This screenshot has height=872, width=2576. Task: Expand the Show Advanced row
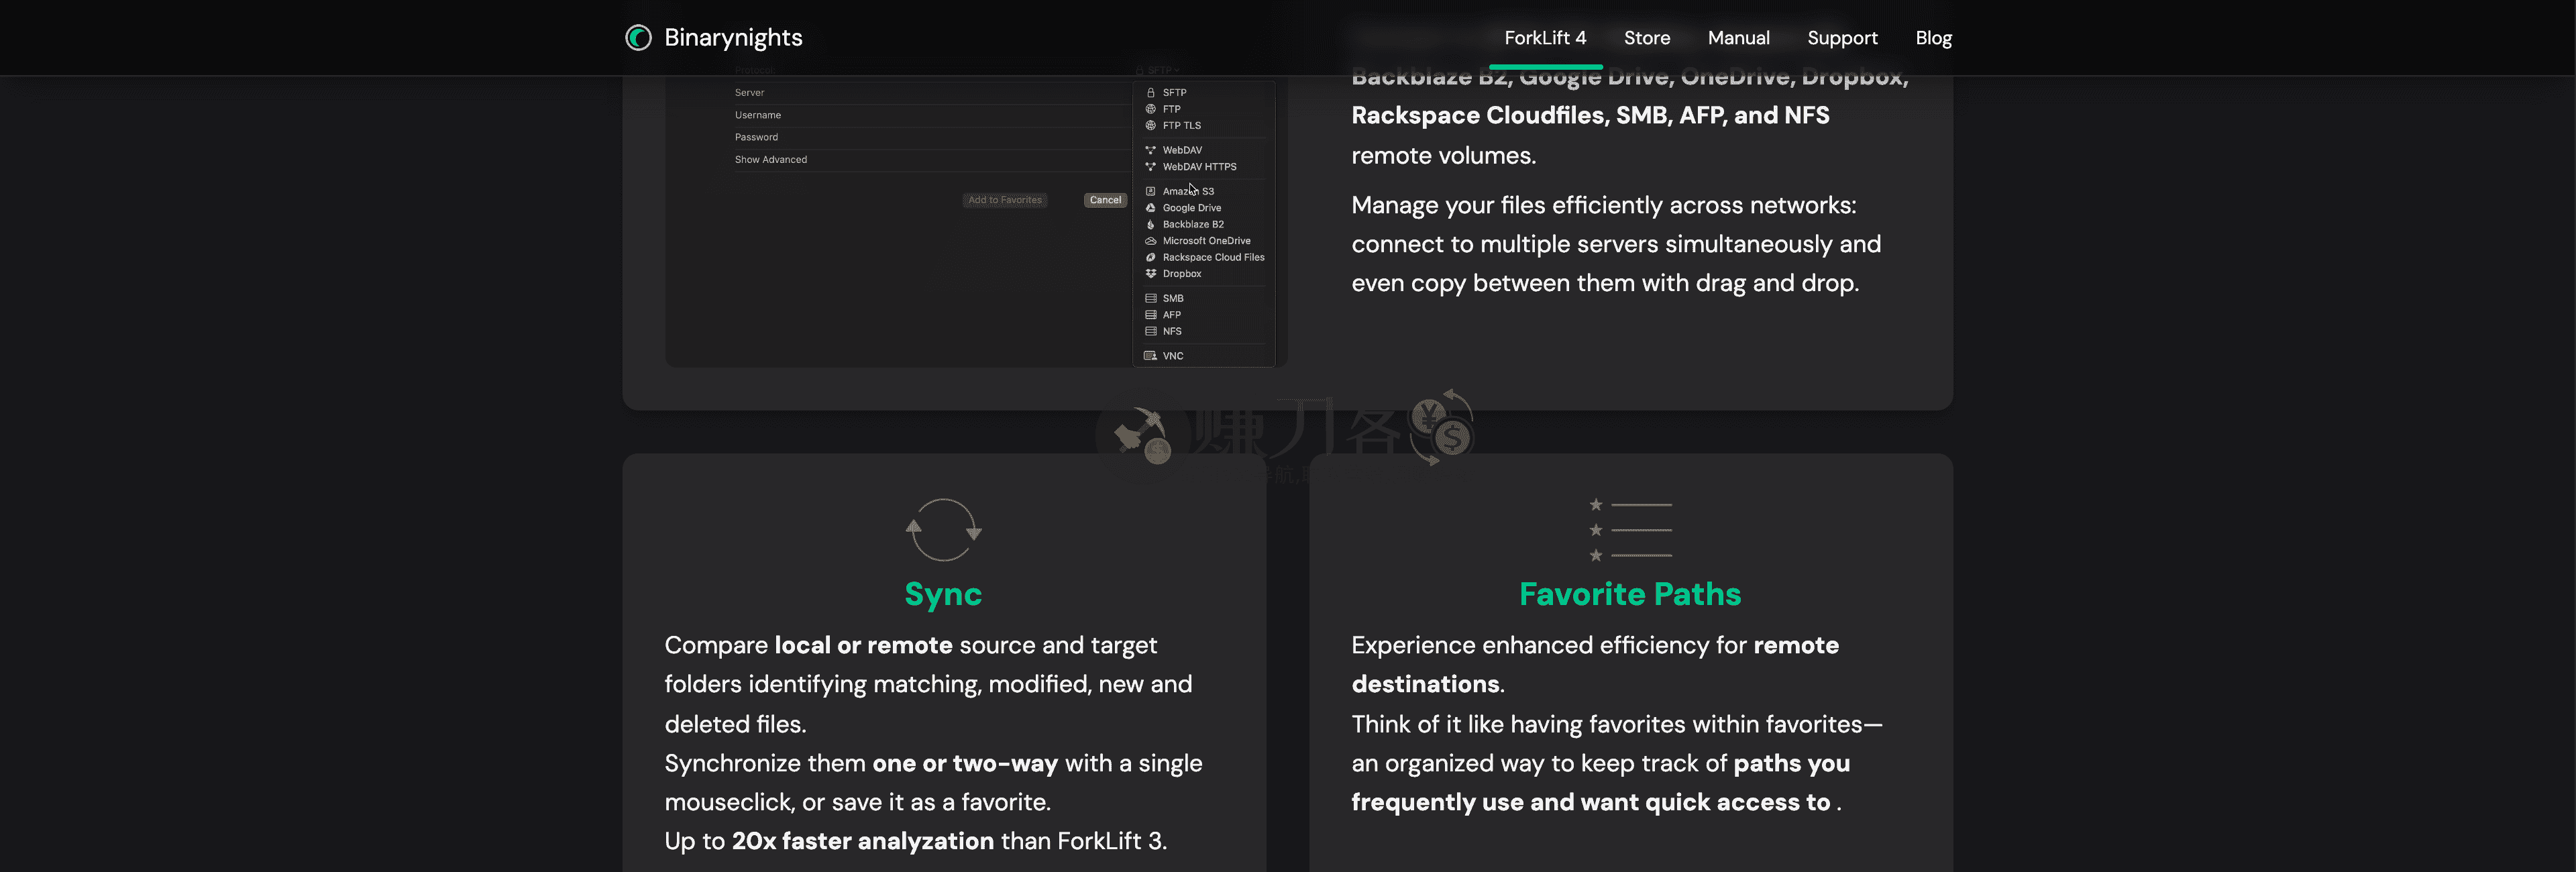point(771,160)
